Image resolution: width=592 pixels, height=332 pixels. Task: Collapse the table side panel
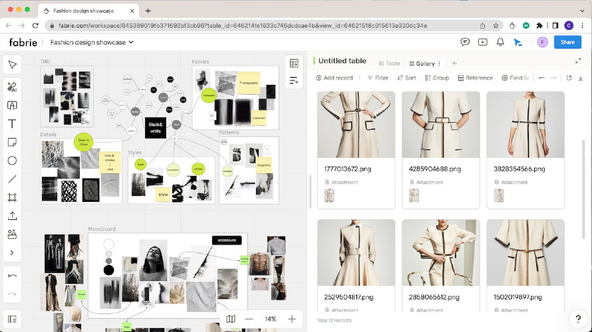click(294, 64)
